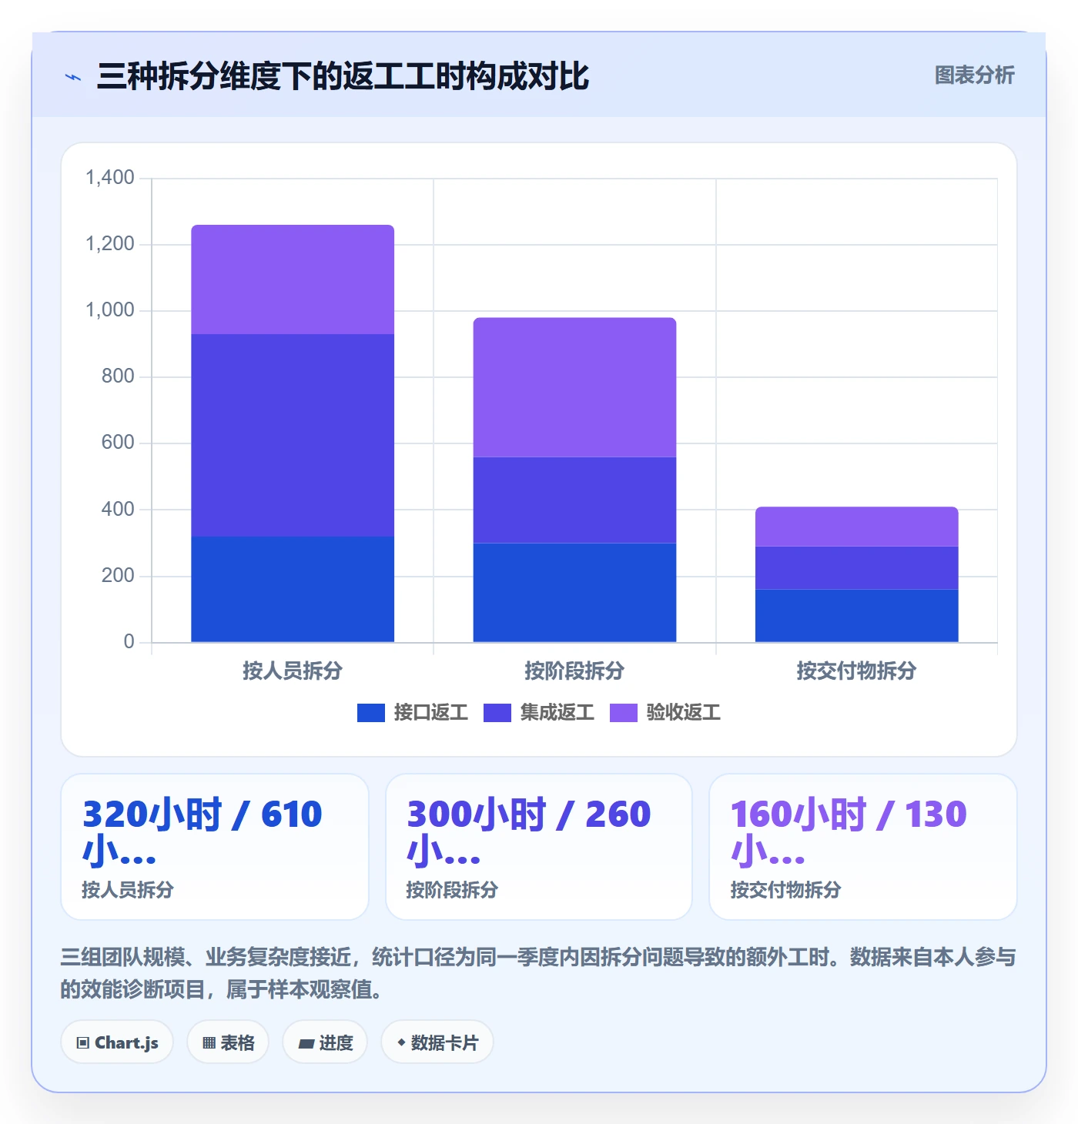Select the 进度 tag chip
Image resolution: width=1078 pixels, height=1124 pixels.
(325, 1042)
